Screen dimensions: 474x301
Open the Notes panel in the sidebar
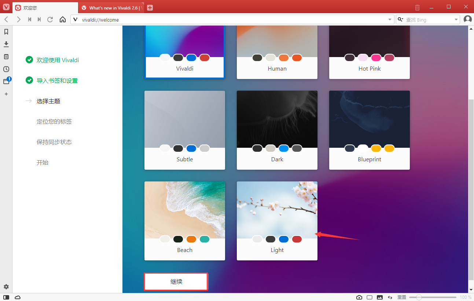pos(6,57)
